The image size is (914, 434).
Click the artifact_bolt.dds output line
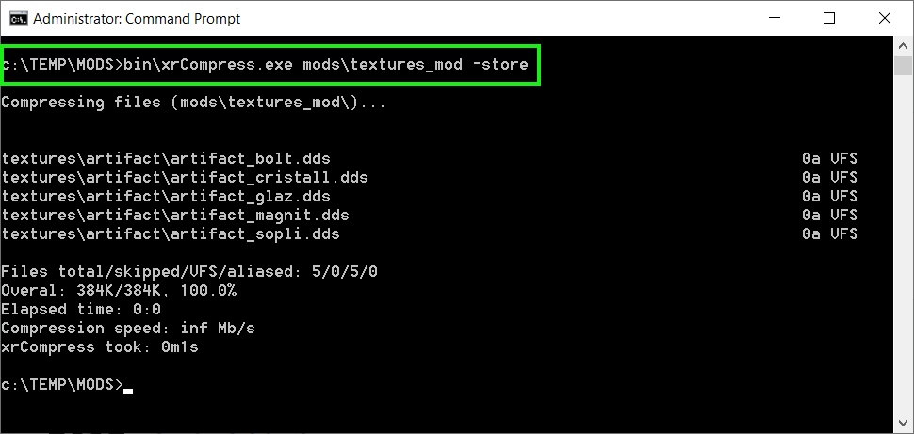pos(166,159)
